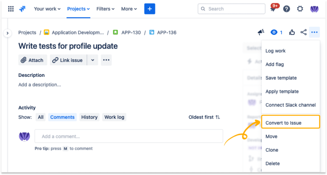
Task: Click the give feedback megaphone icon
Action: coord(261,32)
